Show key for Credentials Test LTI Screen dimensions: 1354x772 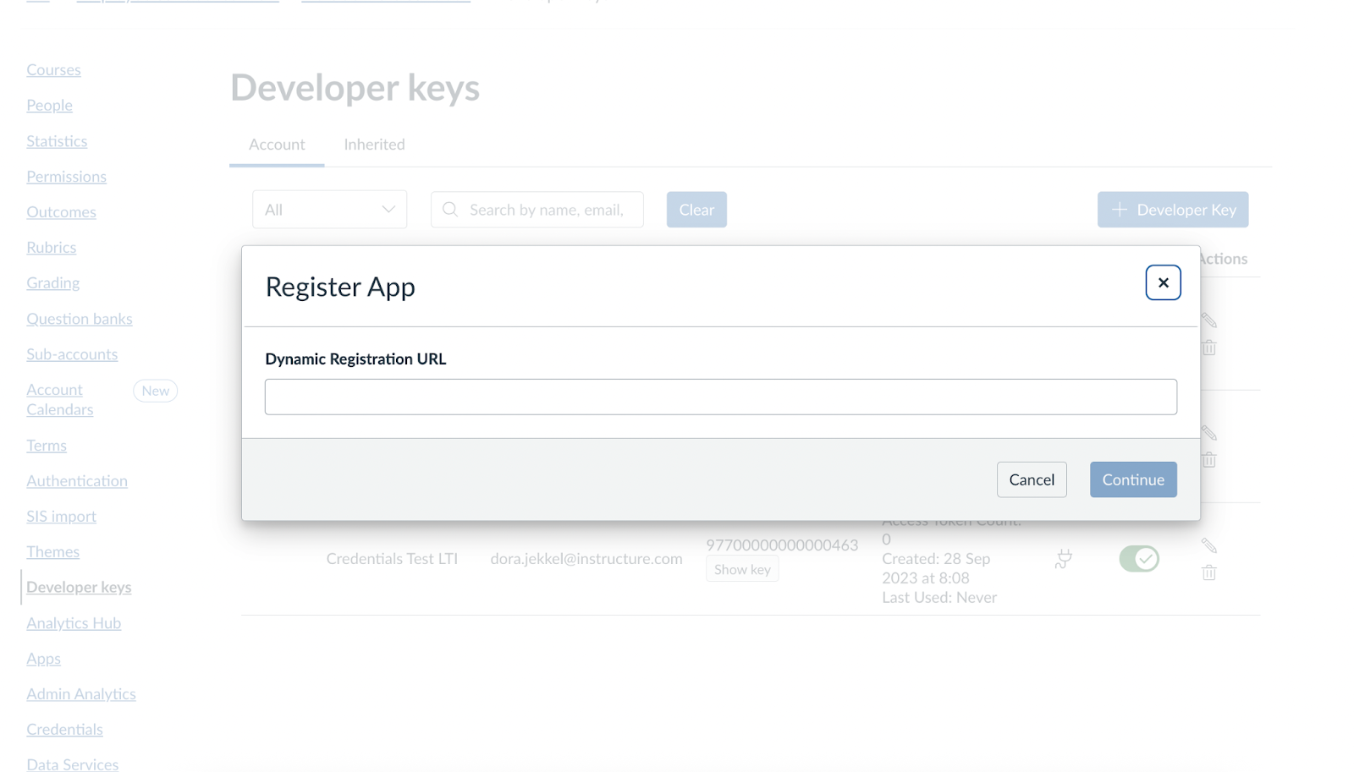coord(742,569)
